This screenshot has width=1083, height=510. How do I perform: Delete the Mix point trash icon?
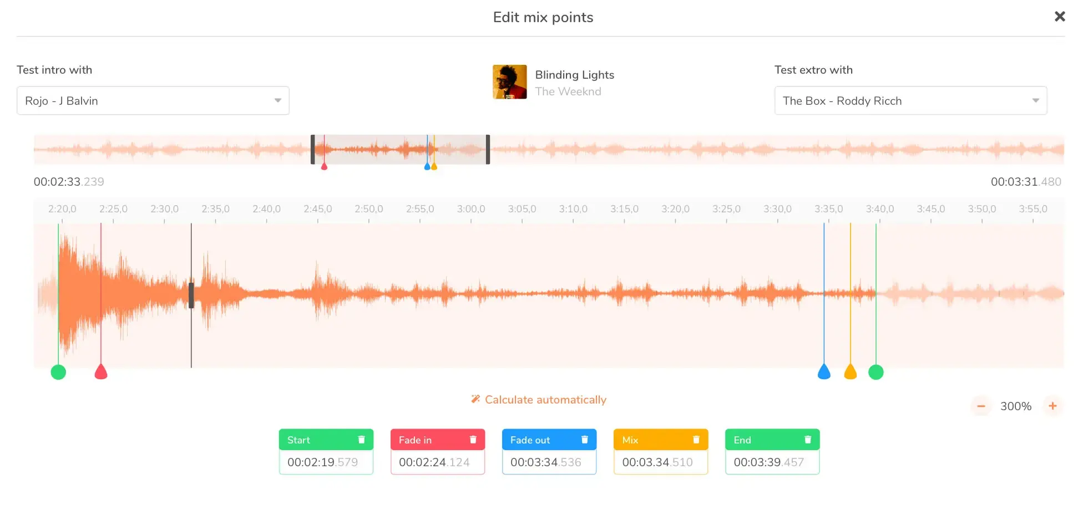coord(696,440)
